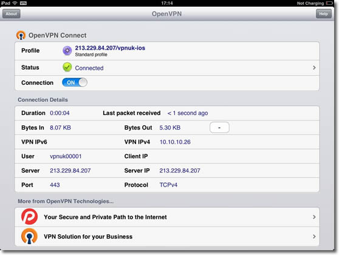Click the OpenVPN Connect keyhole logo

pos(21,35)
